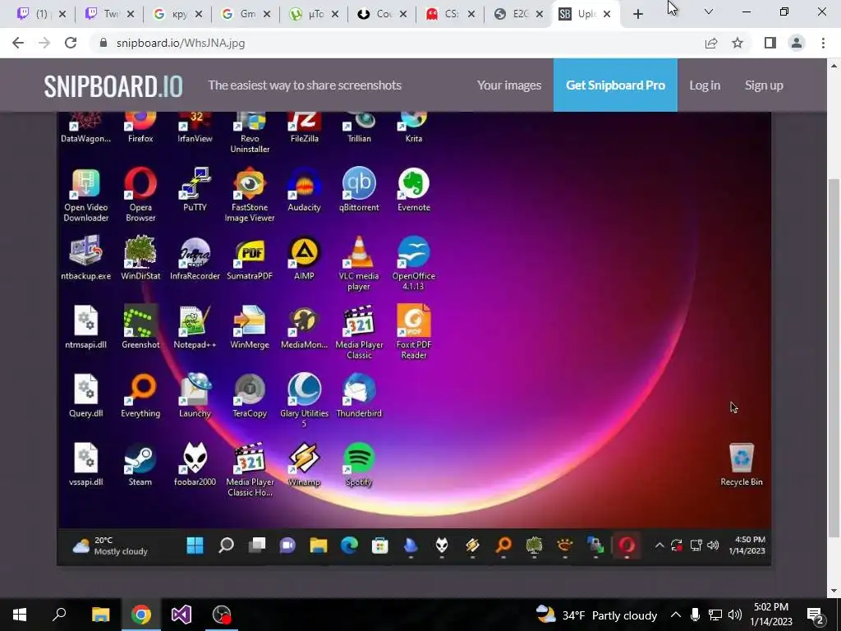Reload the snipboard page

71,43
